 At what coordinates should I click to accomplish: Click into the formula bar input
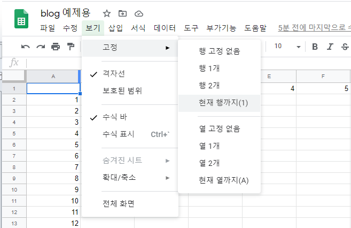tap(54, 63)
